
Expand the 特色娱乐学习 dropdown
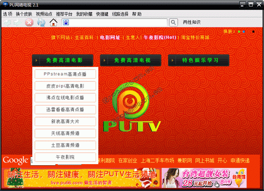coord(199,60)
